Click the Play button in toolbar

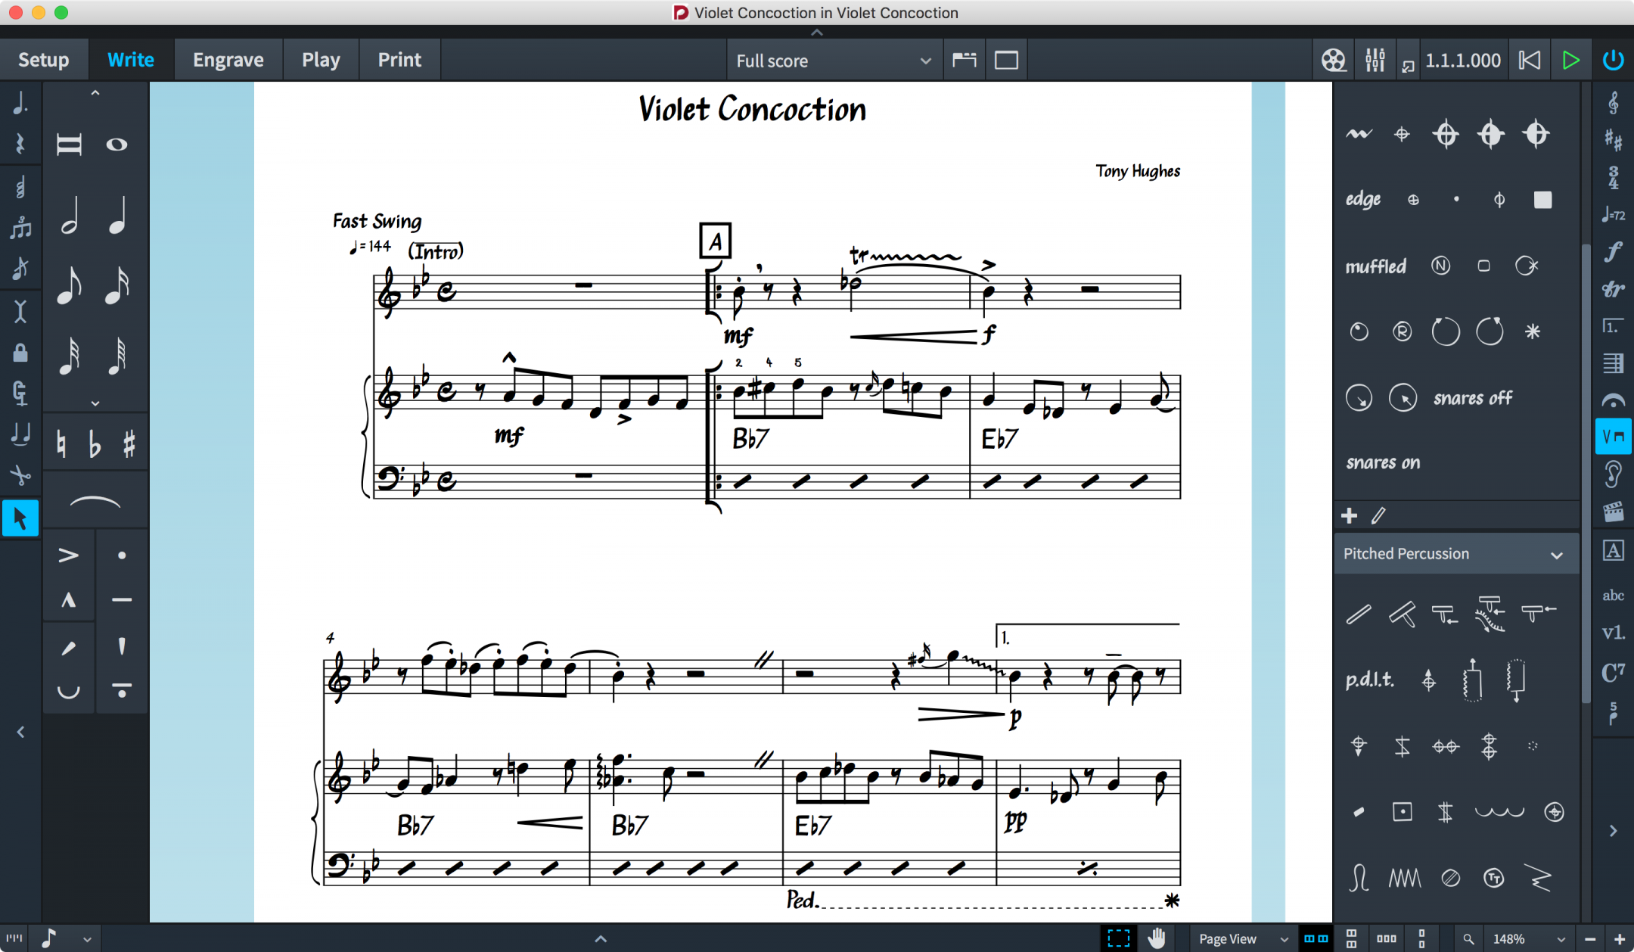pyautogui.click(x=1572, y=60)
